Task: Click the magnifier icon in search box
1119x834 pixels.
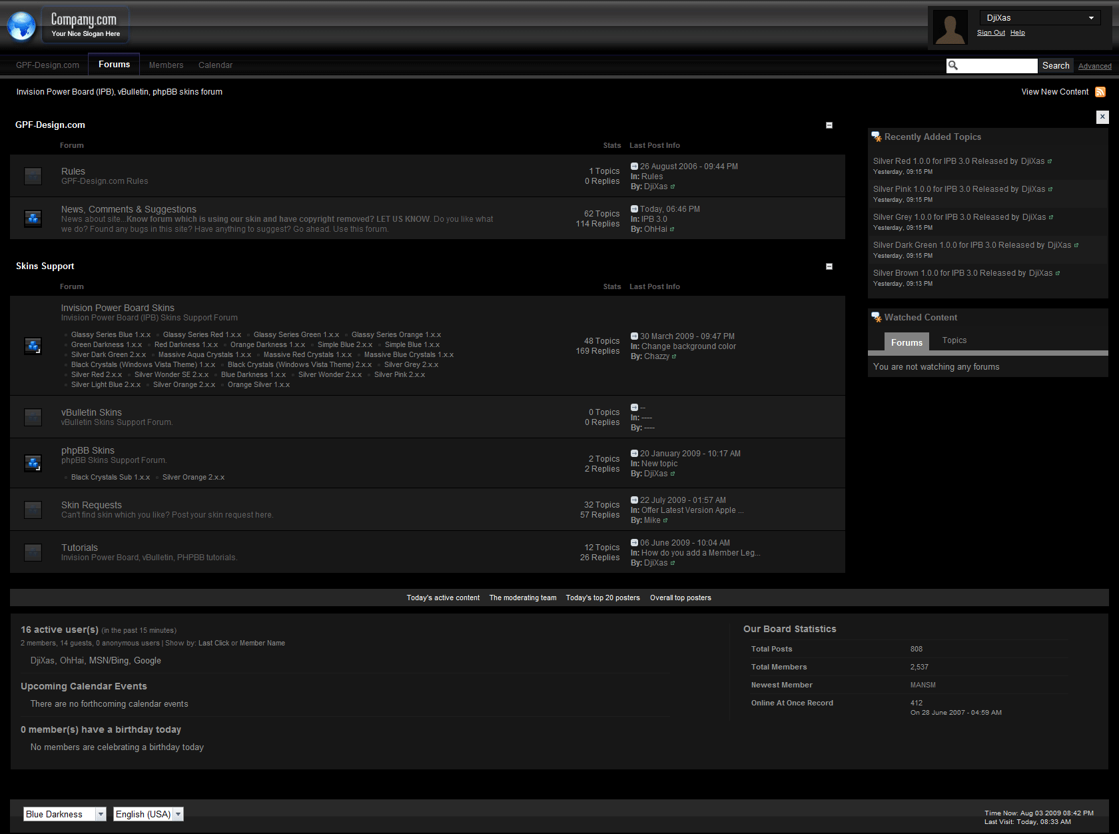Action: click(x=953, y=65)
